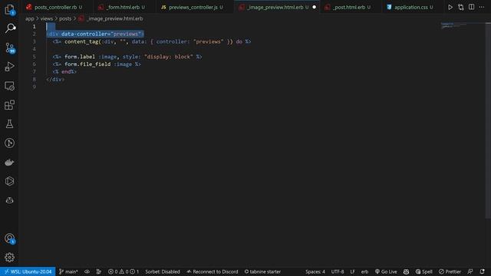Place cursor on 'form.file_field' code
The width and height of the screenshot is (491, 276).
tap(87, 64)
